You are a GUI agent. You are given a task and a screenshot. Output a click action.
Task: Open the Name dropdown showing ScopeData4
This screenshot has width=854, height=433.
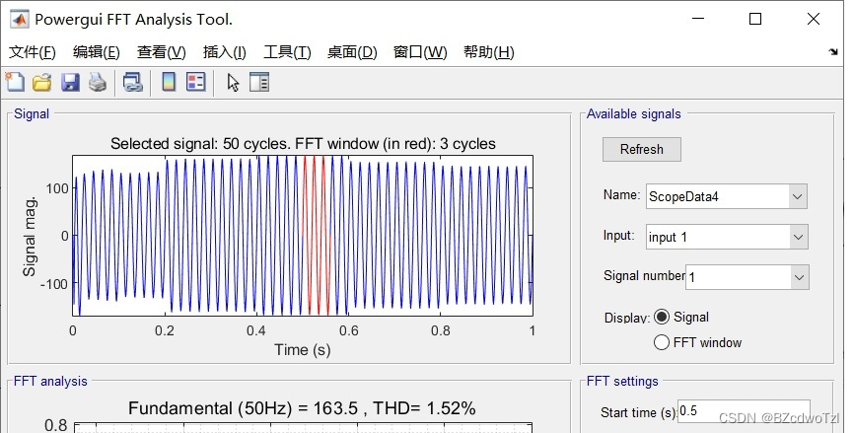click(727, 196)
